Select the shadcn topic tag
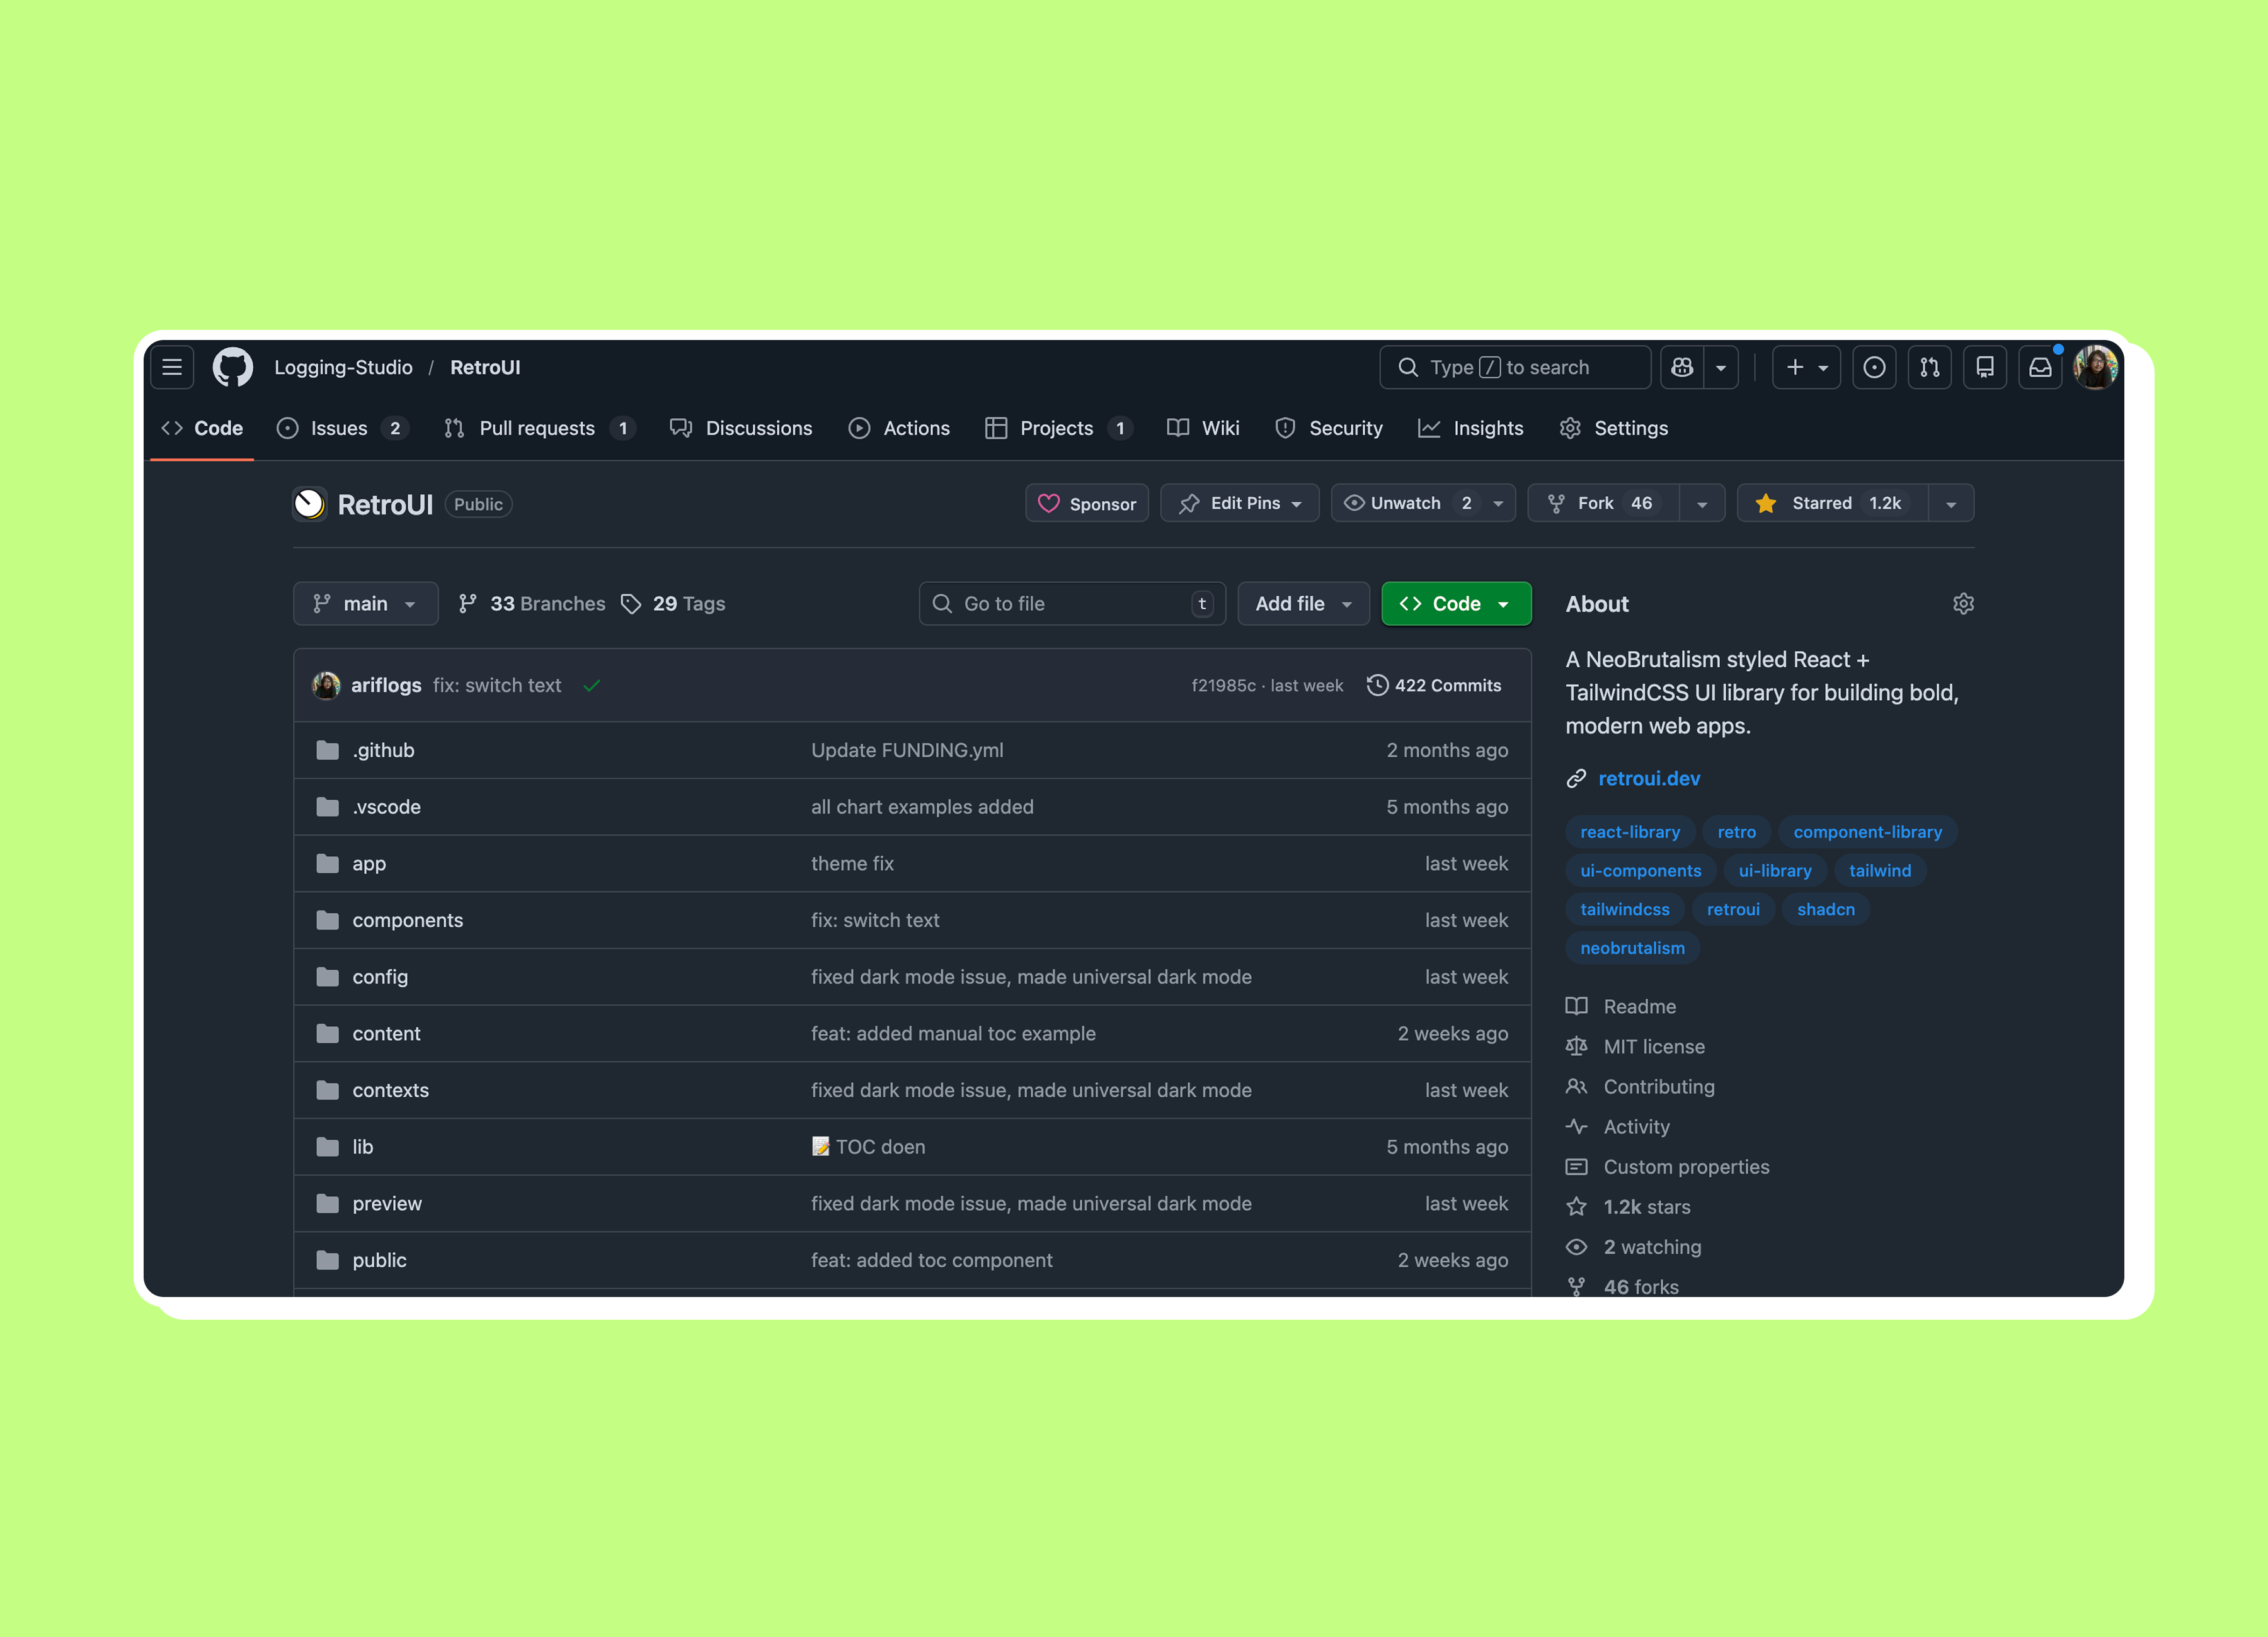 point(1825,909)
